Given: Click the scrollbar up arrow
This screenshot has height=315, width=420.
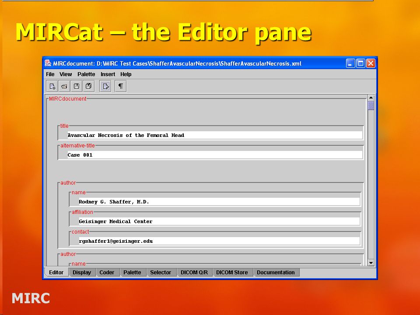Looking at the screenshot, I should (x=371, y=98).
